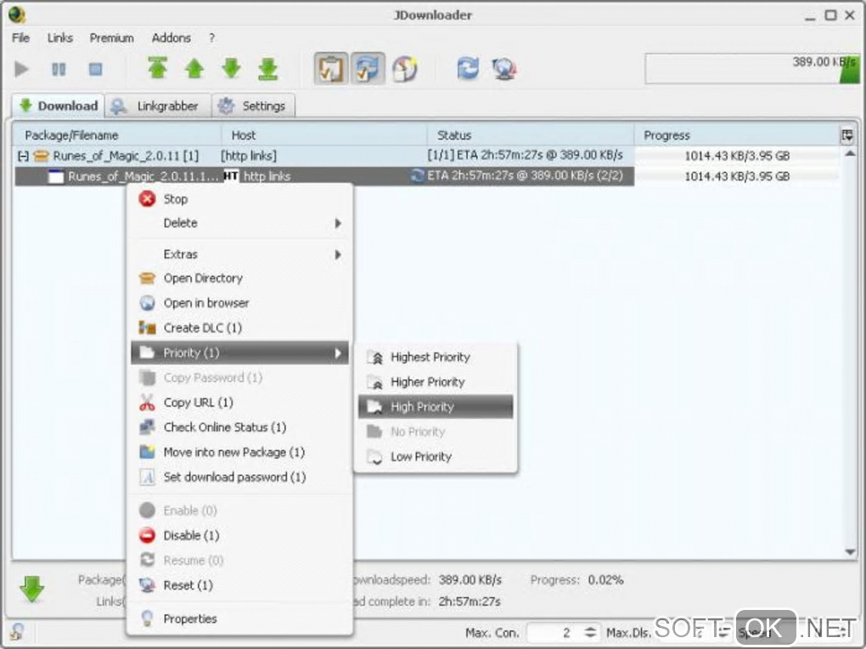
Task: Click the Downloadspeed 389.00 KB/s value in the bottom info panel
Action: pos(470,580)
